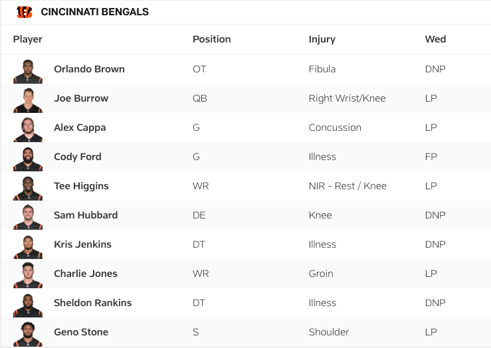
Task: Open Orlando Brown's headshot photo
Action: (28, 70)
